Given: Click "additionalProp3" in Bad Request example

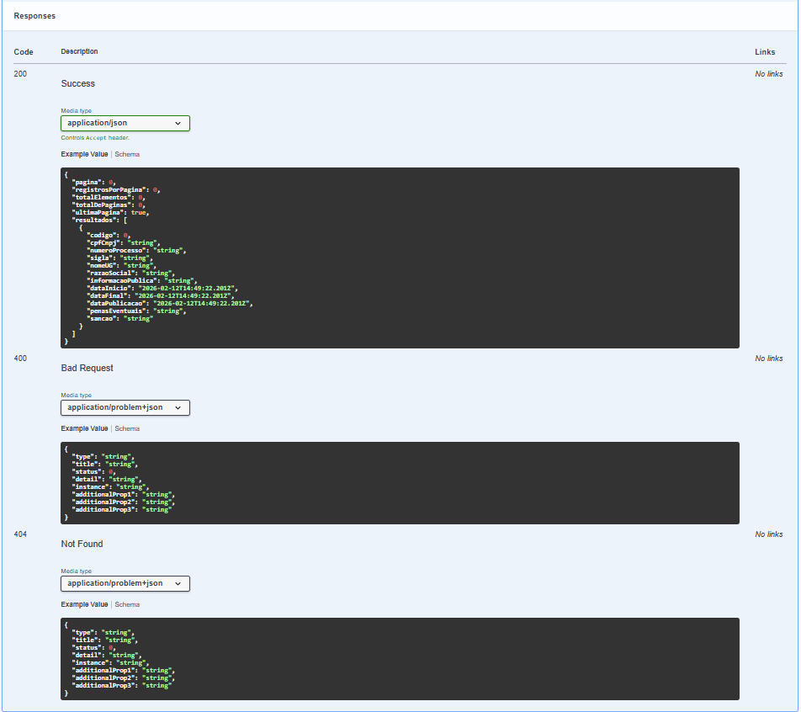Looking at the screenshot, I should click(x=121, y=510).
